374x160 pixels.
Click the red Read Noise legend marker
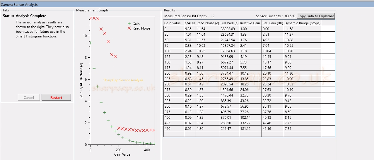(x=129, y=28)
